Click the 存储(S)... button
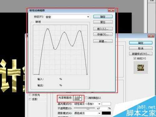Image resolution: width=156 pixels, height=117 pixels. pyautogui.click(x=103, y=34)
